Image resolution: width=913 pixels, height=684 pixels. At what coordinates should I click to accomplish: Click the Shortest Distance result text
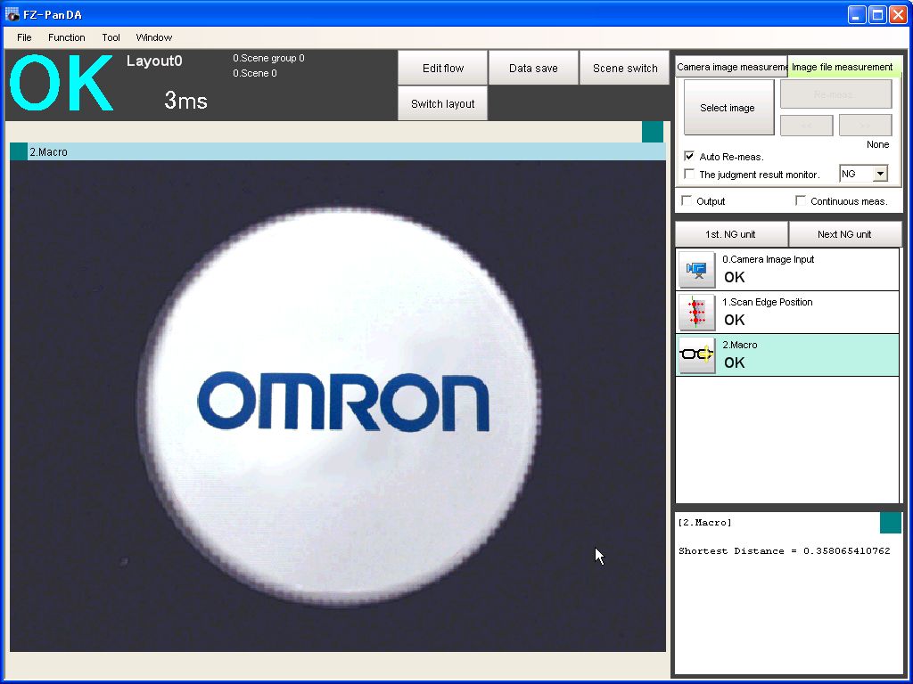tap(785, 550)
